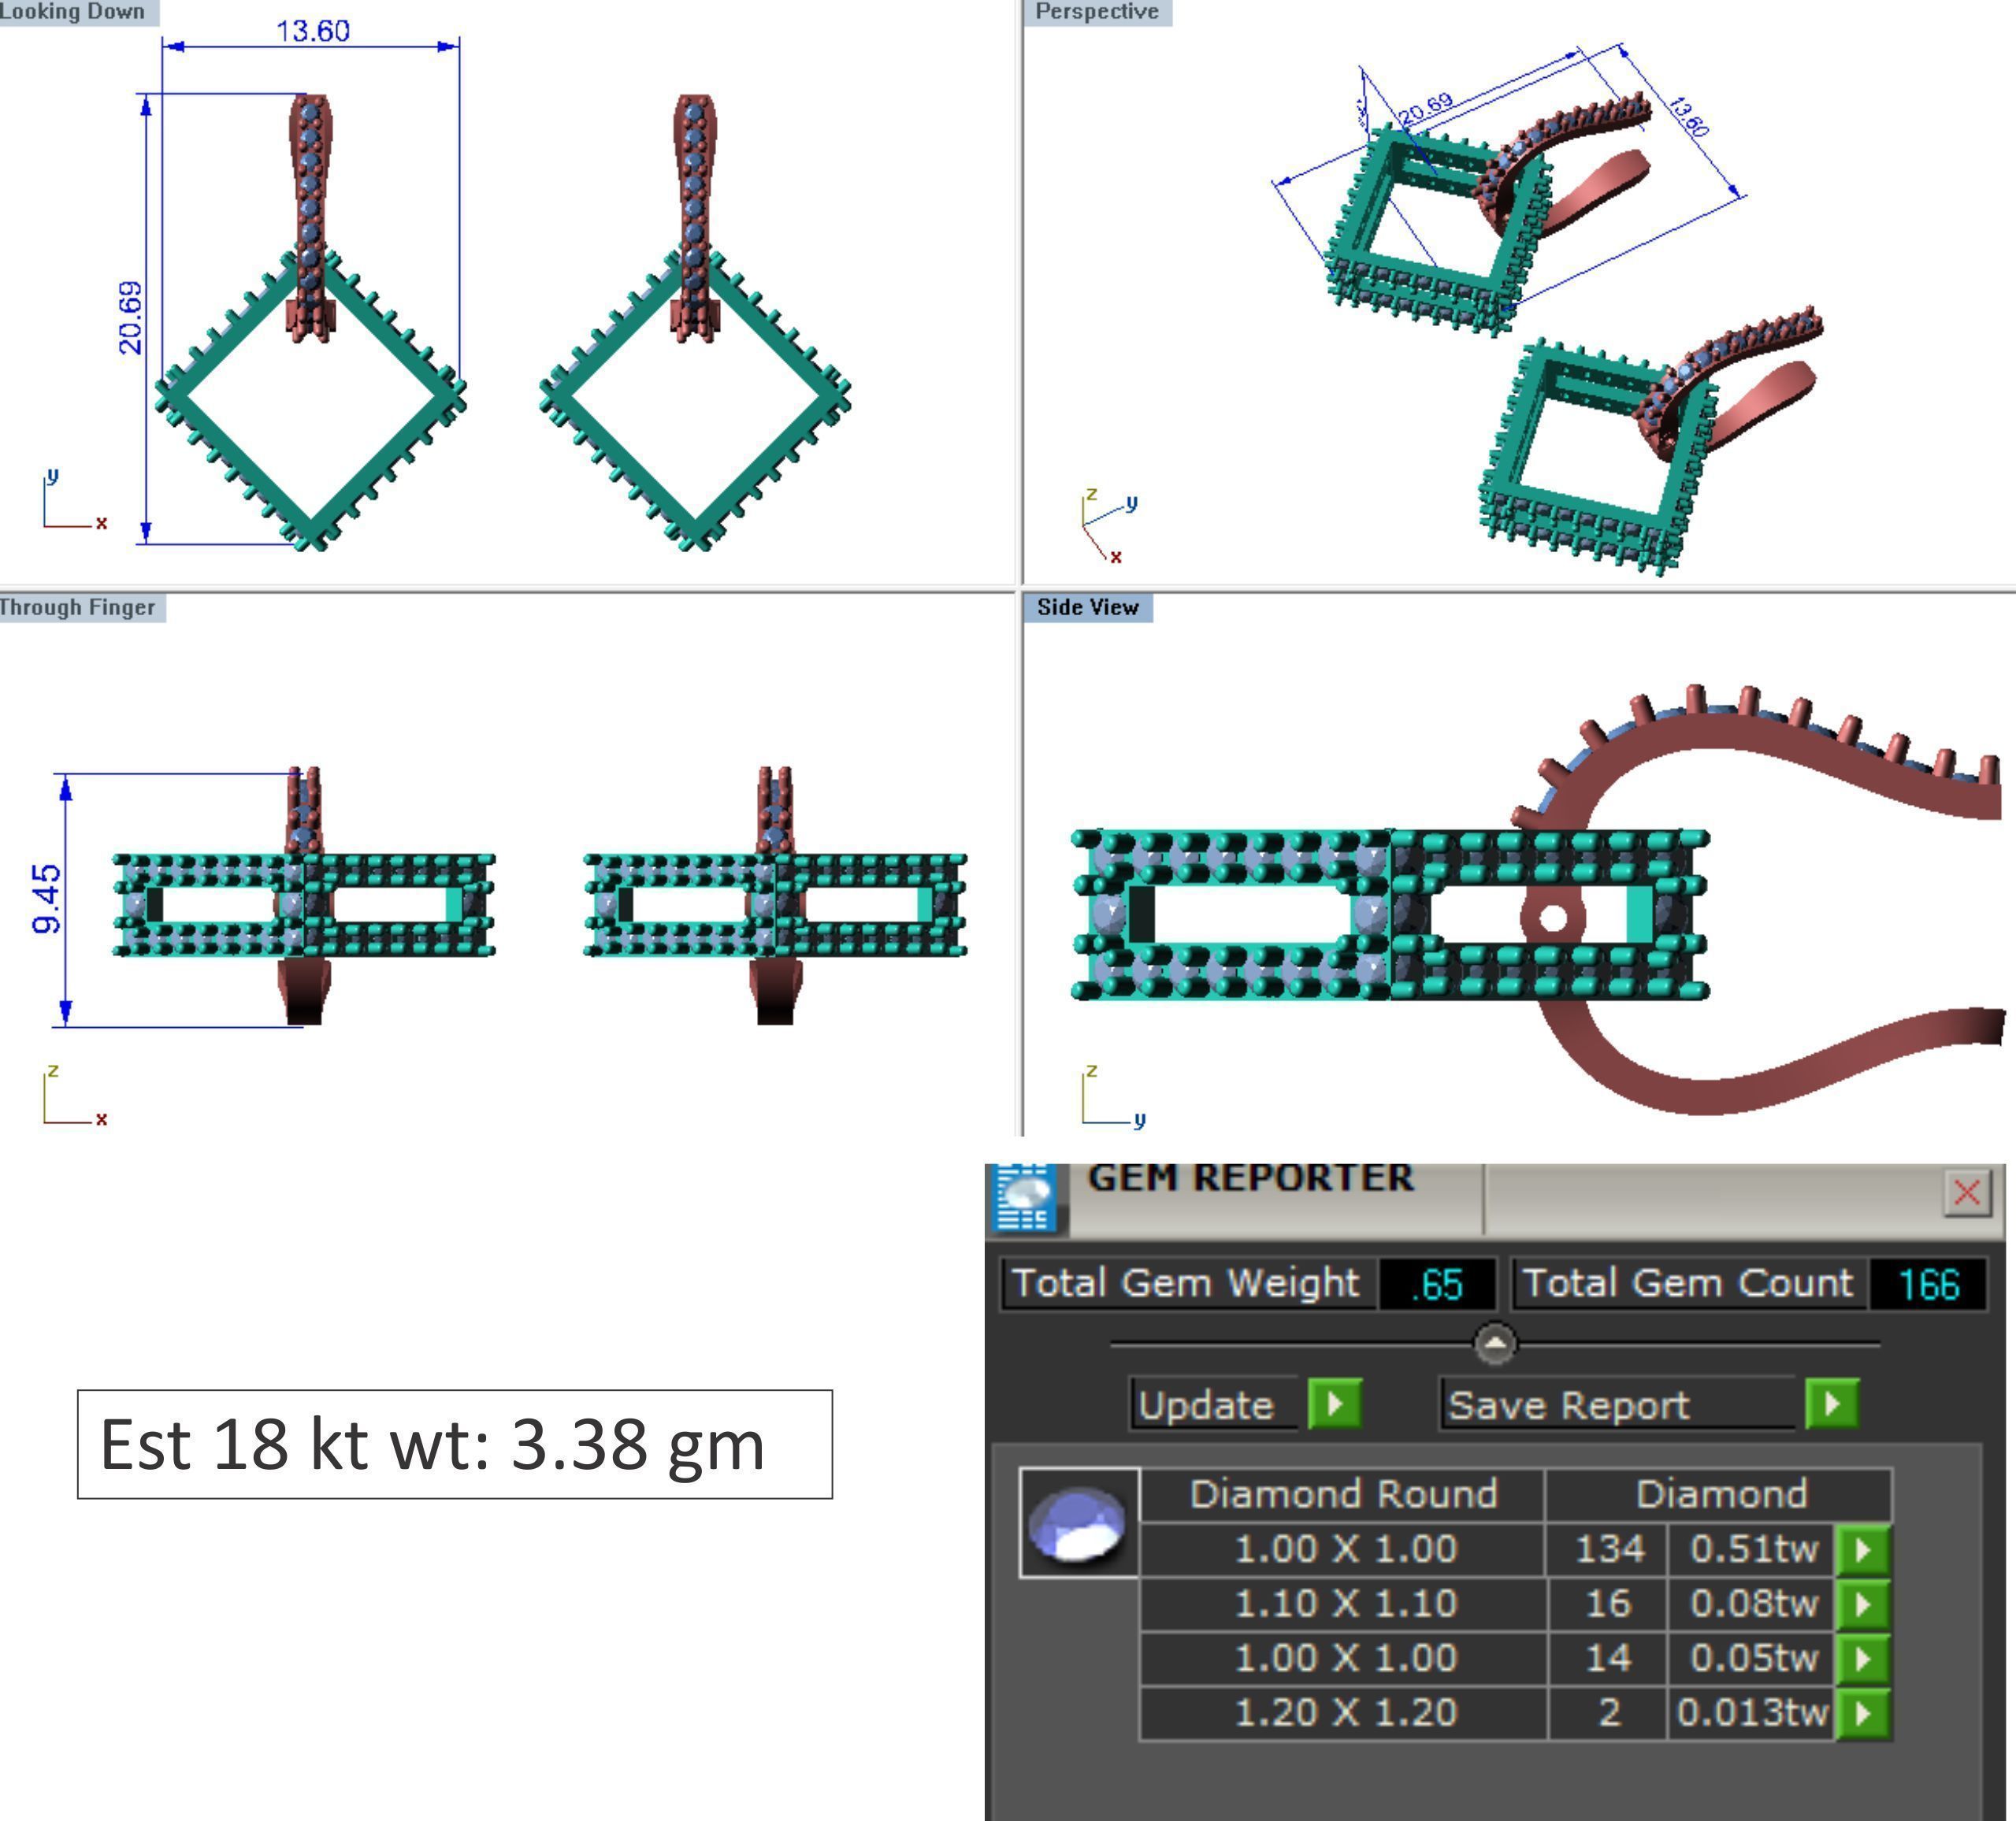Select the Side View viewport label

1087,607
